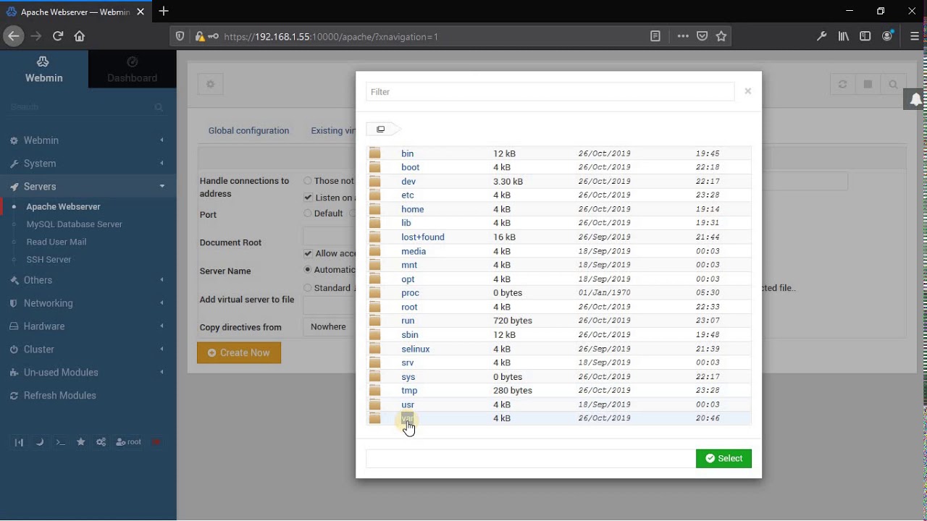This screenshot has height=521, width=927.
Task: Collapse the Servers sidebar category
Action: (88, 187)
